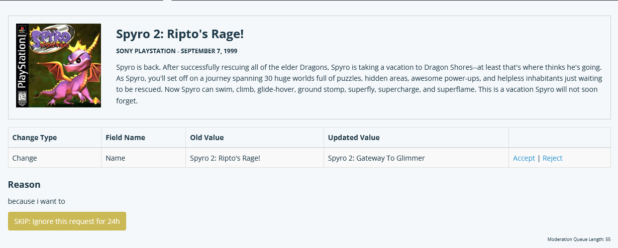Click the "Updated Value" column header

[417, 138]
